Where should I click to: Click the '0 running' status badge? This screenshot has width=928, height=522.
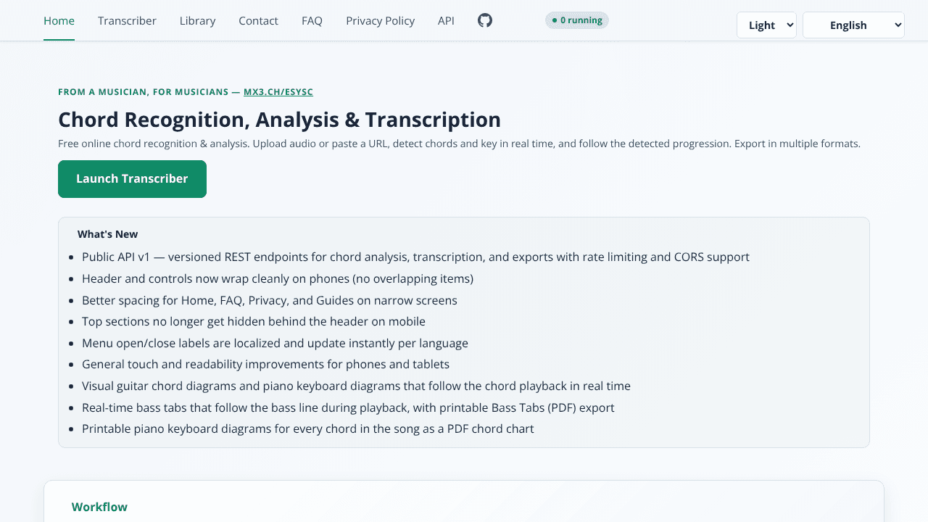click(577, 20)
